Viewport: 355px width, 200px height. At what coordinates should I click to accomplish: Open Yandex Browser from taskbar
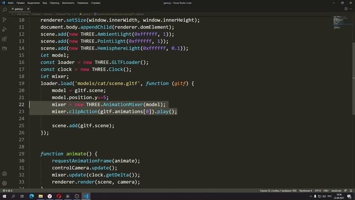(49, 196)
